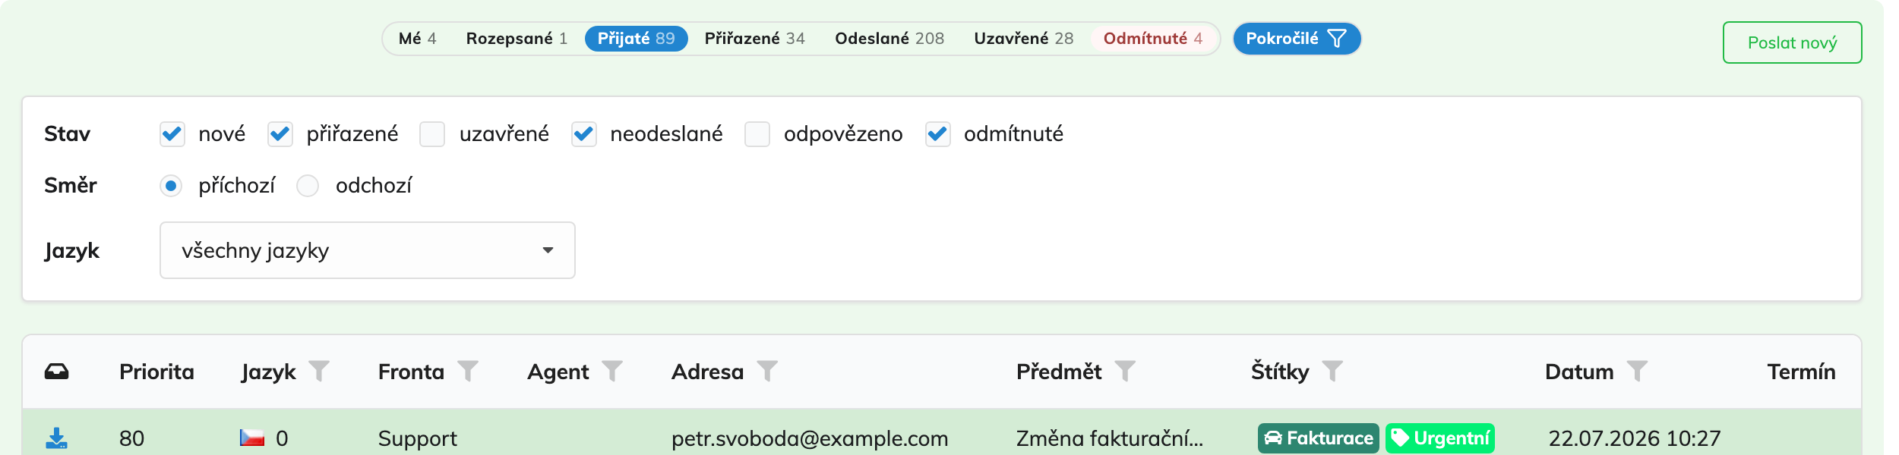Click the green Urgentní tag label

point(1439,438)
